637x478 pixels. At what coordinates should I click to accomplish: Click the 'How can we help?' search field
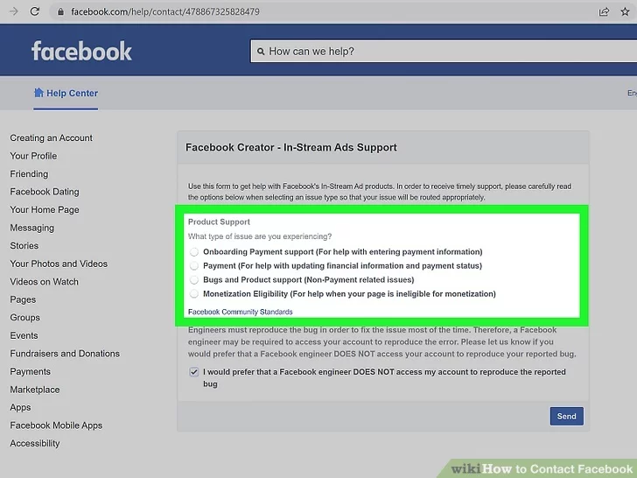(x=444, y=51)
